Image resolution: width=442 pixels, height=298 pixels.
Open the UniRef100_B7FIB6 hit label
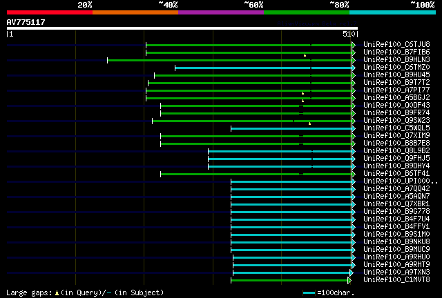click(396, 52)
